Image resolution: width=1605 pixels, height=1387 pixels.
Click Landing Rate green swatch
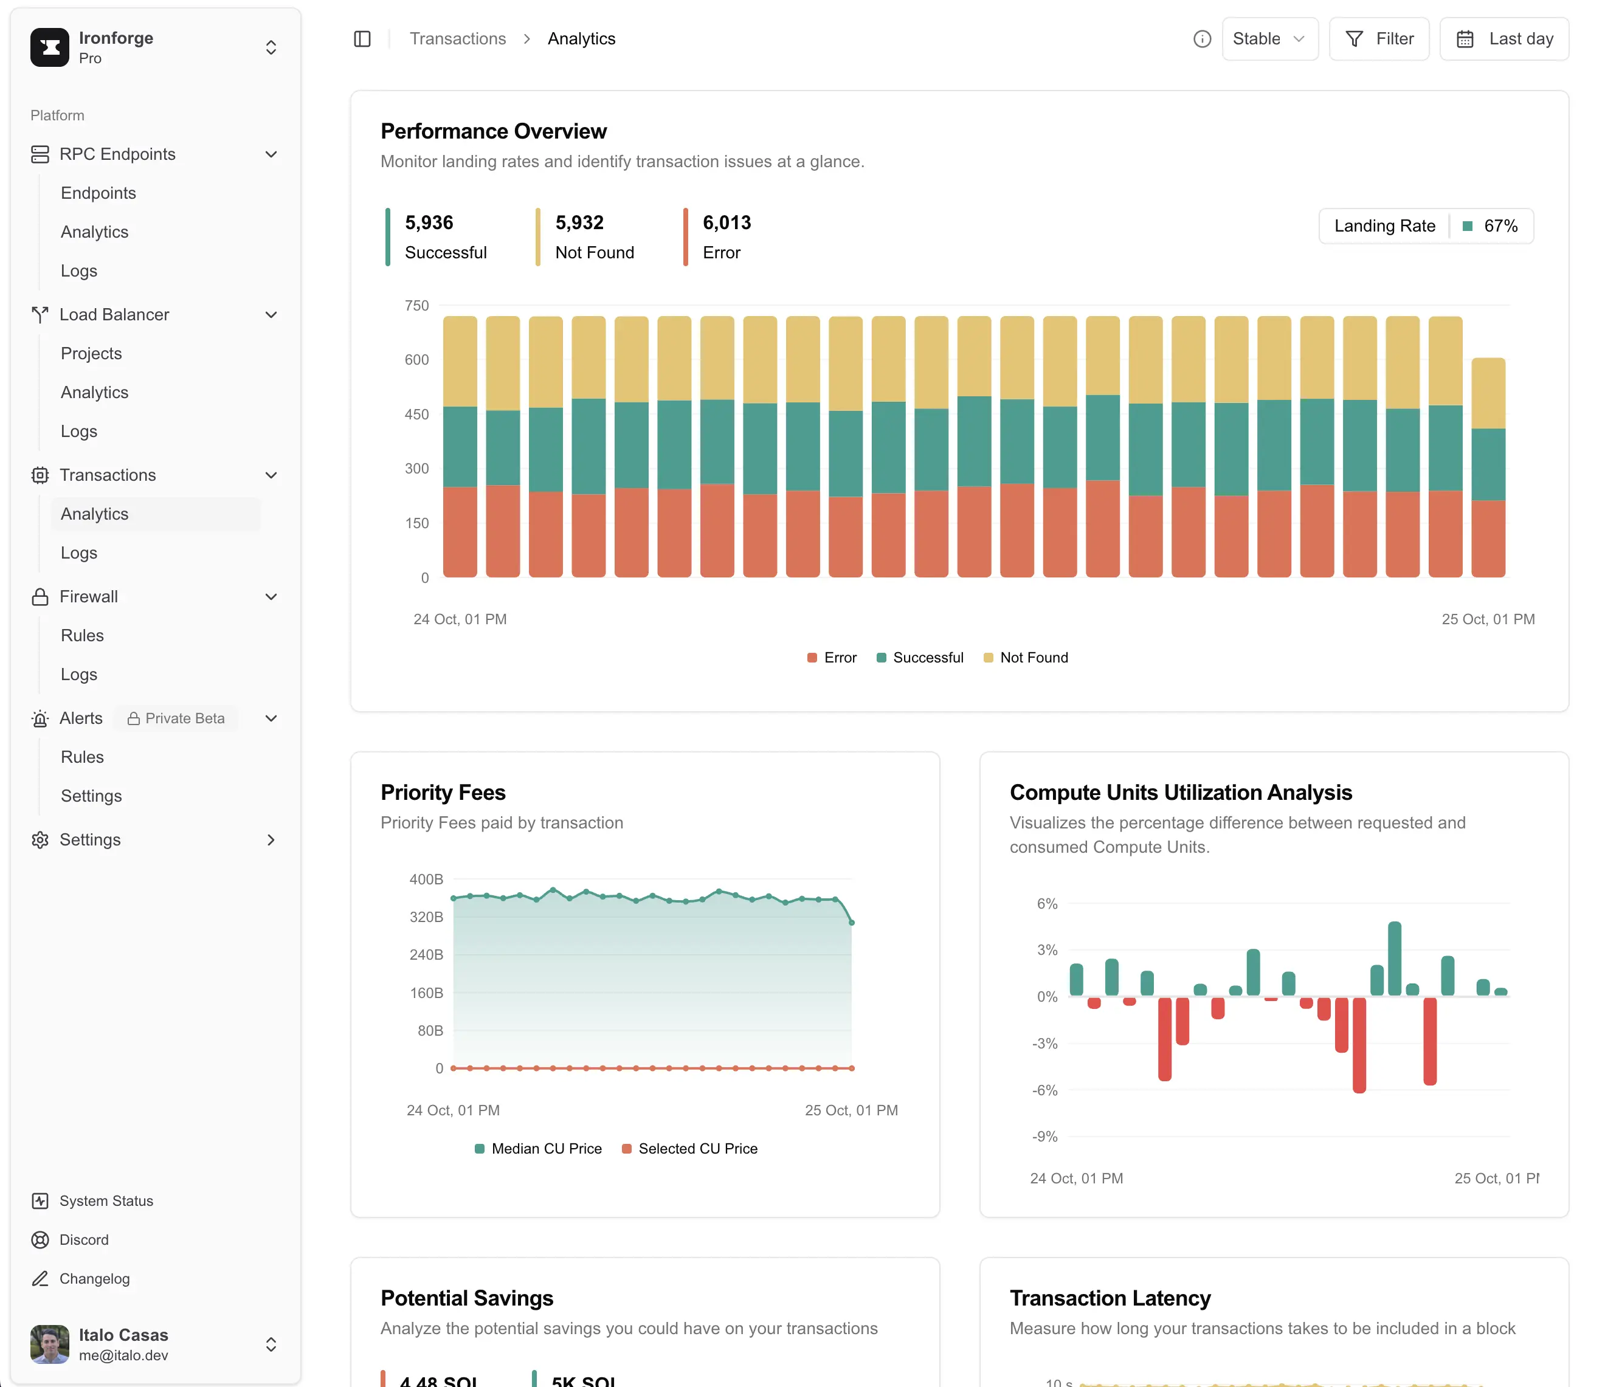[1467, 226]
